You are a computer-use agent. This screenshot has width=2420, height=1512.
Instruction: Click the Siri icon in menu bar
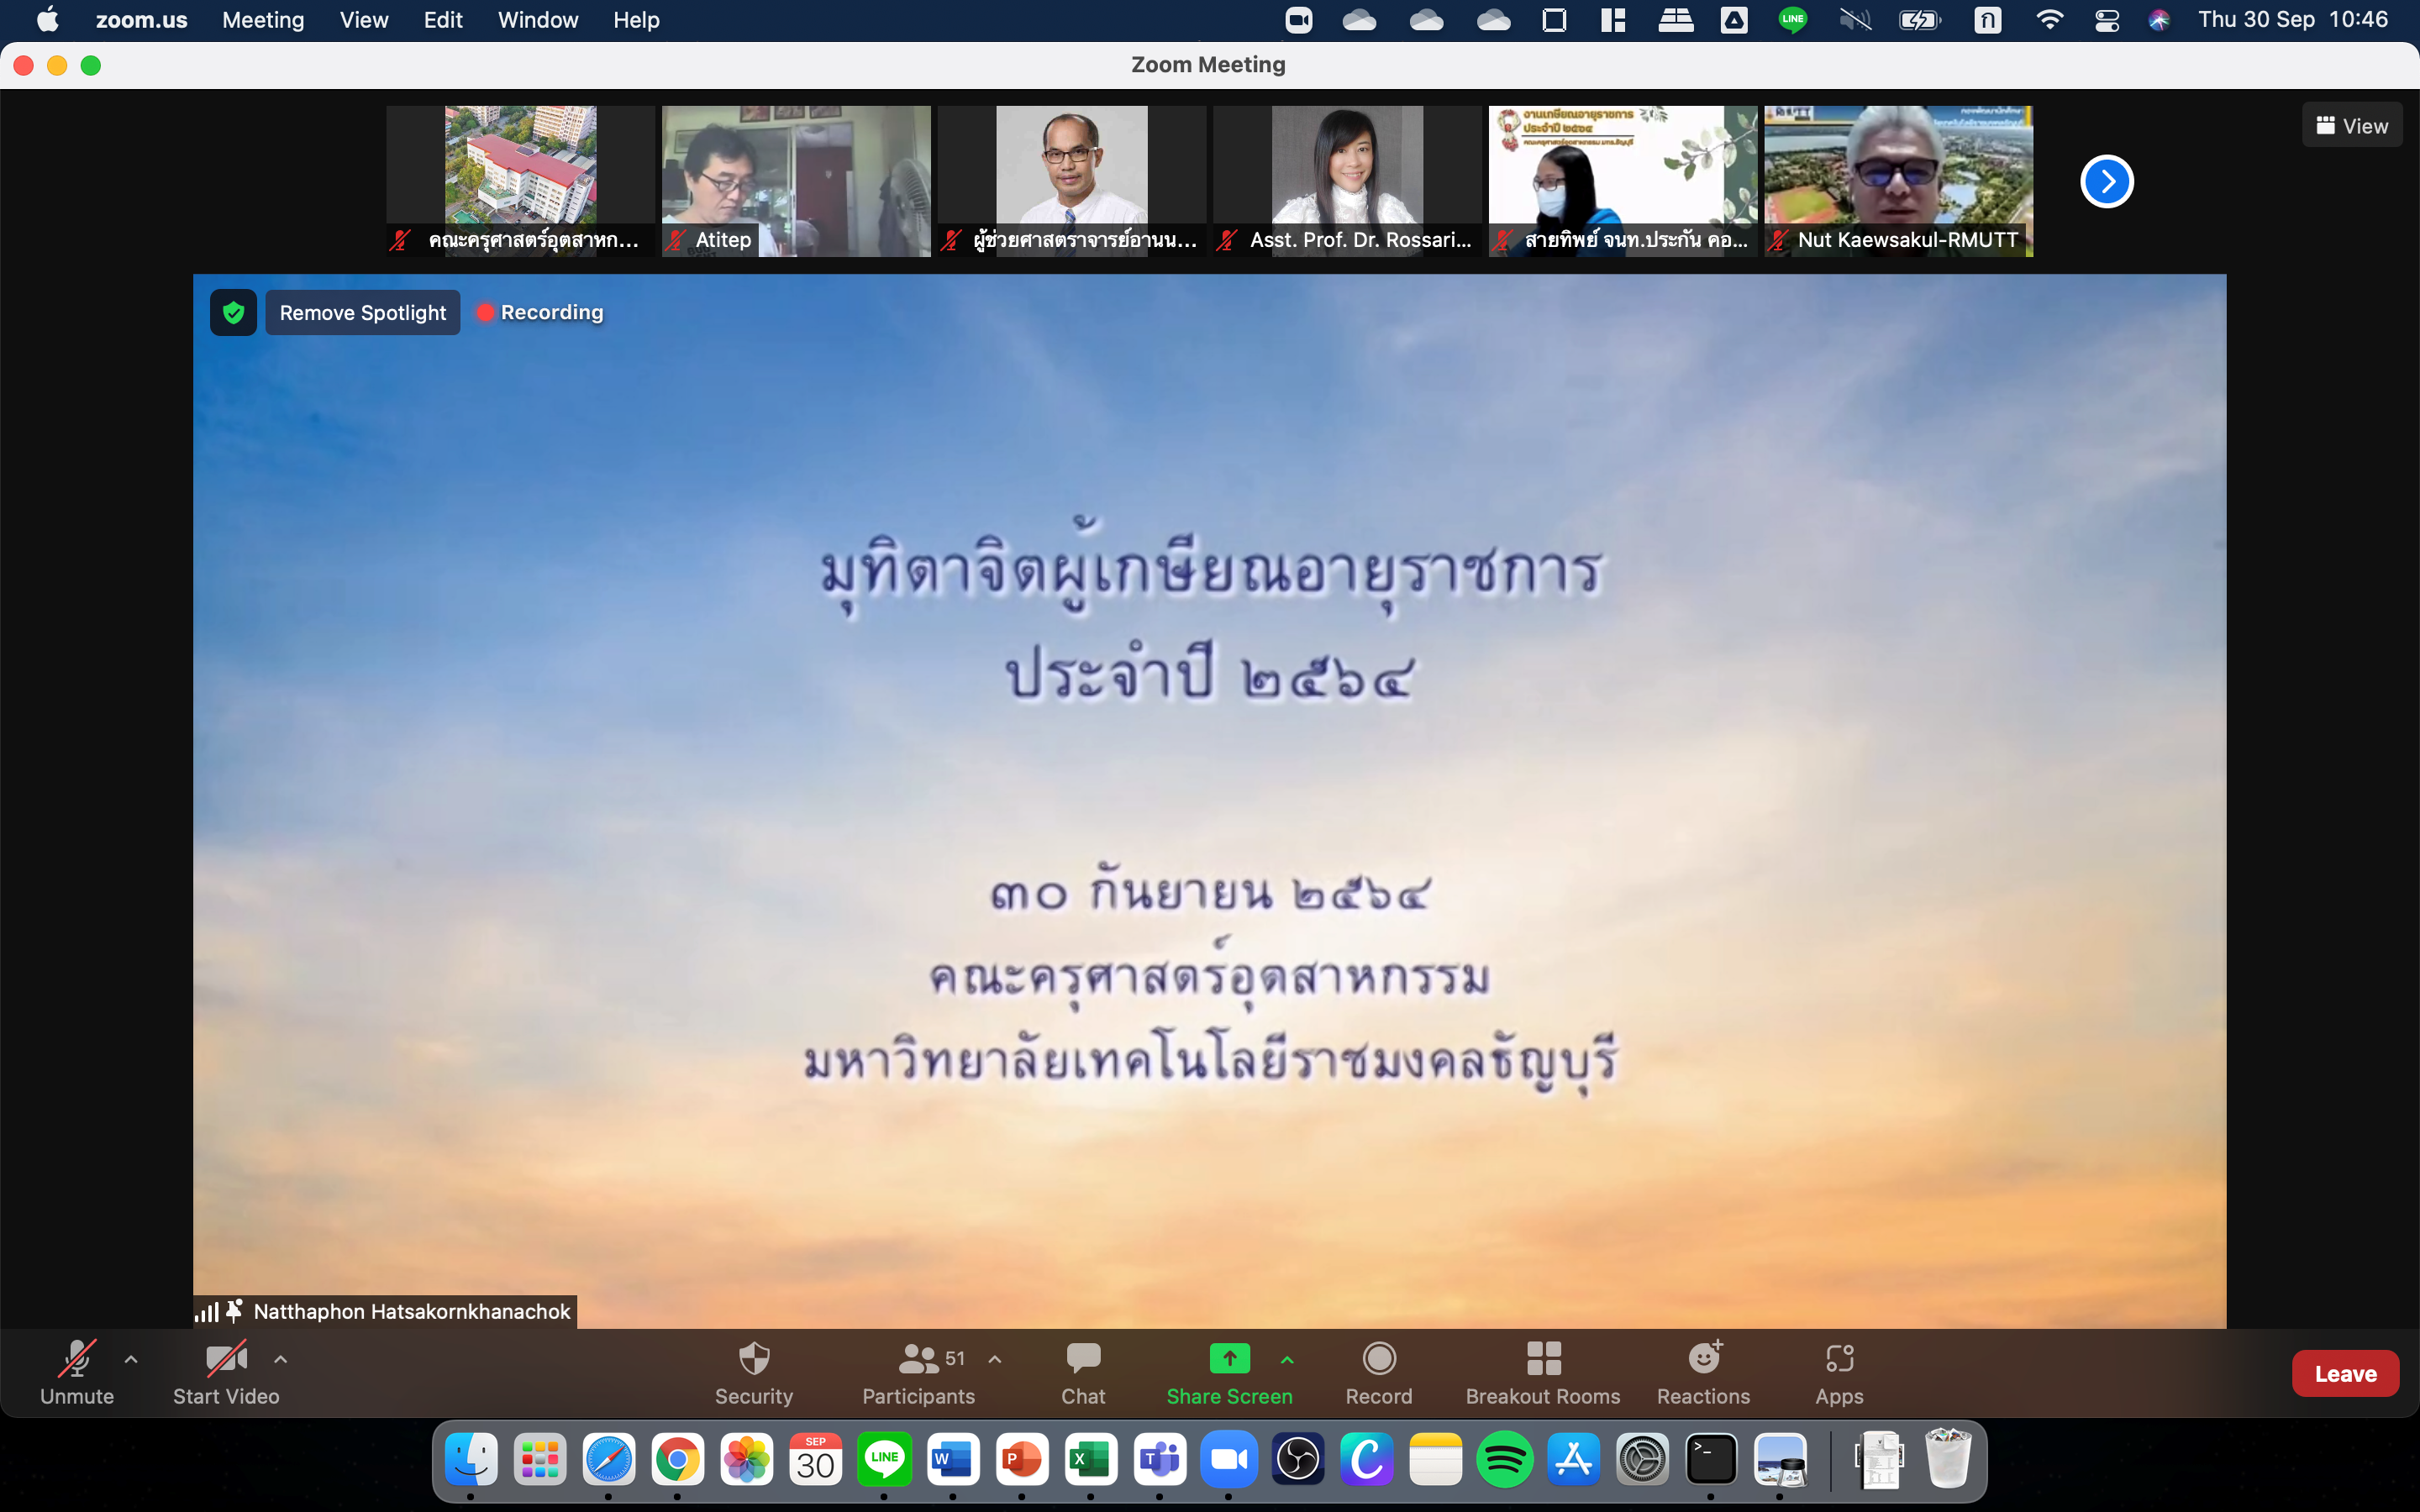tap(2159, 20)
